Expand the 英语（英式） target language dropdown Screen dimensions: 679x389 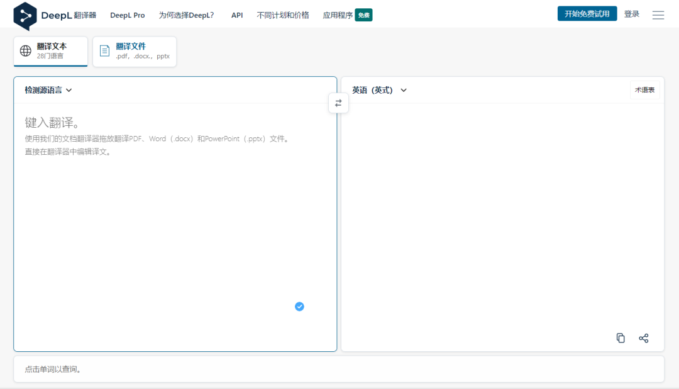click(x=379, y=90)
